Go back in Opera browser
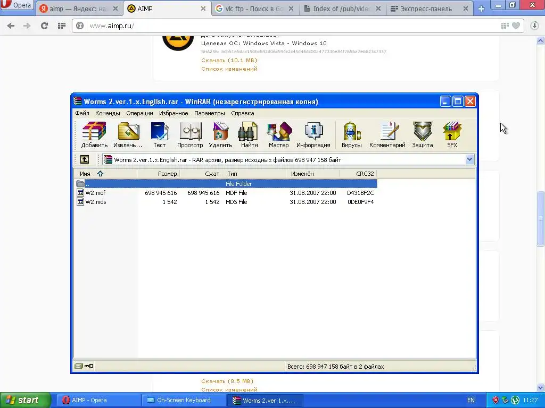The width and height of the screenshot is (545, 408). 11,25
